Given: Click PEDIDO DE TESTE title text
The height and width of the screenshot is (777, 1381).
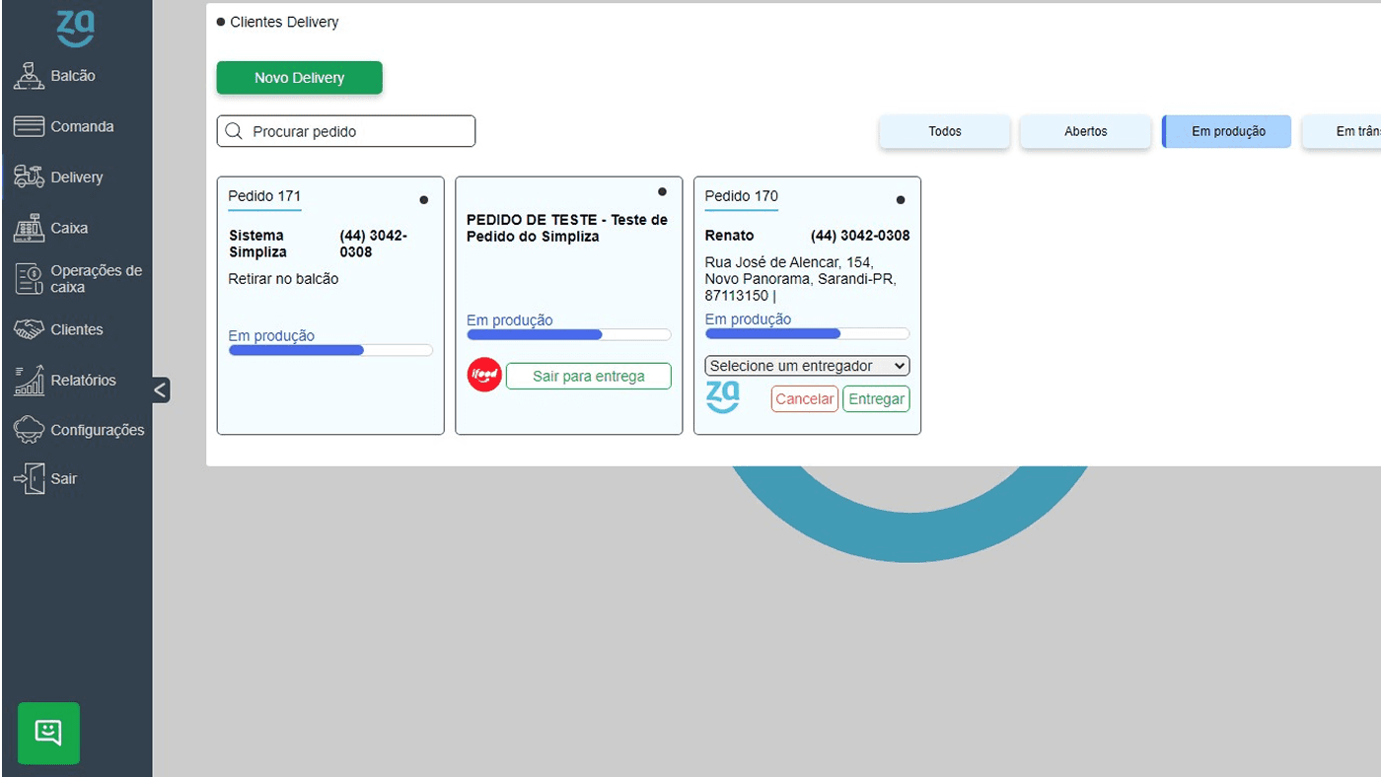Looking at the screenshot, I should coord(567,228).
